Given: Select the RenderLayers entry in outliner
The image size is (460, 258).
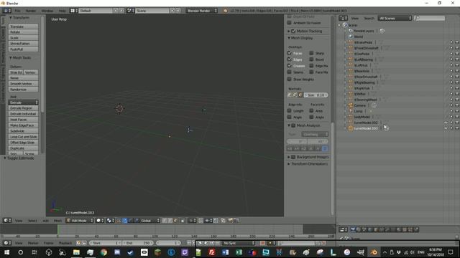Looking at the screenshot, I should [x=364, y=31].
